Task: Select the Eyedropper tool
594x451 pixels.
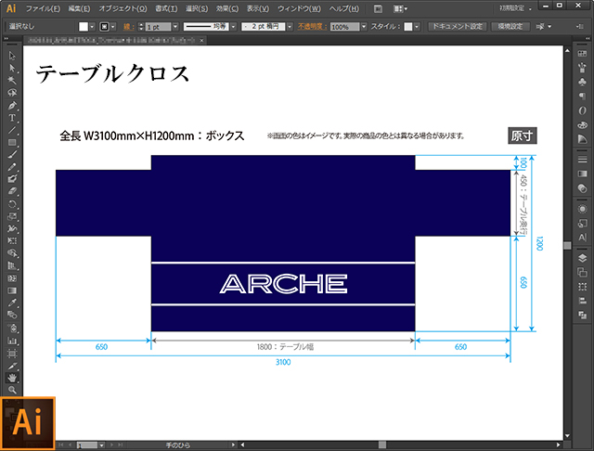Action: pos(12,303)
